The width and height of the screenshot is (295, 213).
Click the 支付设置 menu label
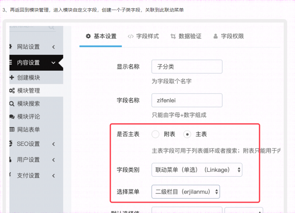pos(29,176)
